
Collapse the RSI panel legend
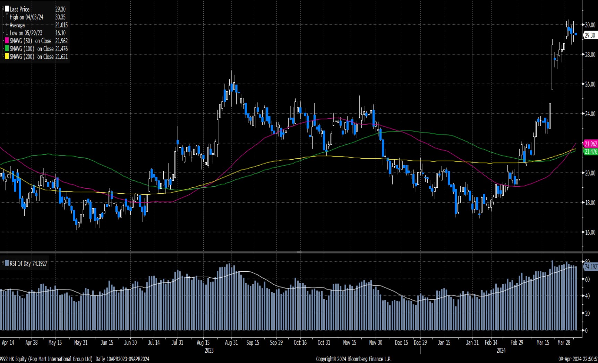pyautogui.click(x=3, y=263)
